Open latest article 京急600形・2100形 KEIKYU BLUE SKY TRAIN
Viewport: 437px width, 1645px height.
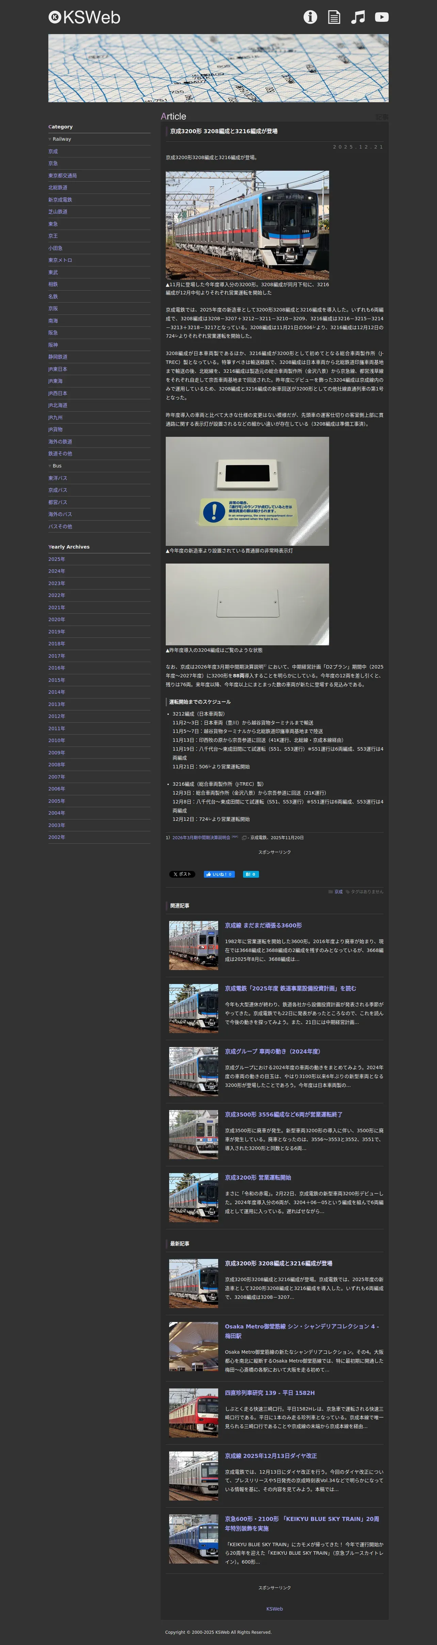[302, 1523]
